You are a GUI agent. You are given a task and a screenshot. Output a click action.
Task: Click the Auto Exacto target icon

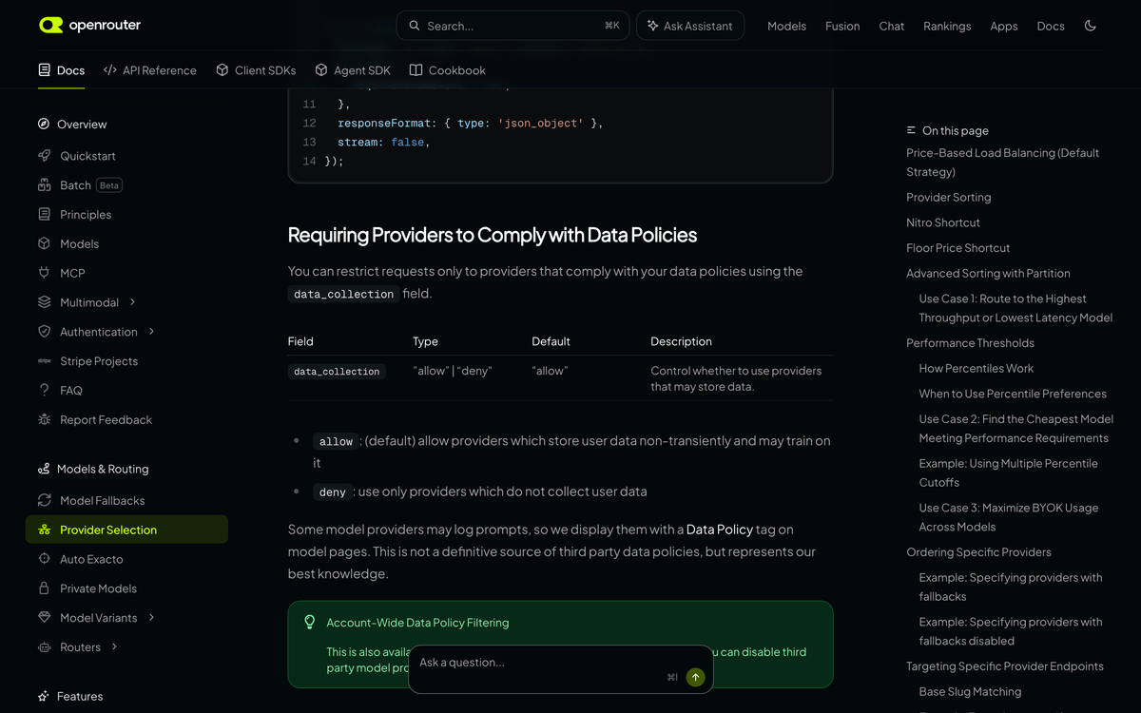44,559
